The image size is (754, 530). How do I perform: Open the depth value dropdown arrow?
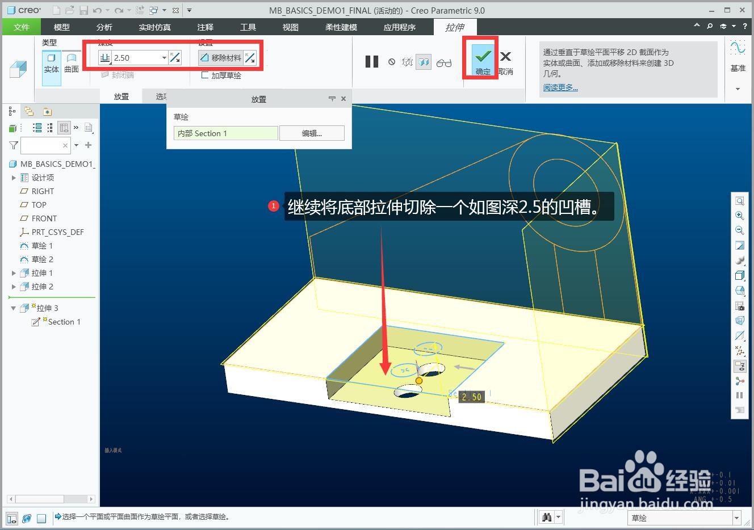164,58
